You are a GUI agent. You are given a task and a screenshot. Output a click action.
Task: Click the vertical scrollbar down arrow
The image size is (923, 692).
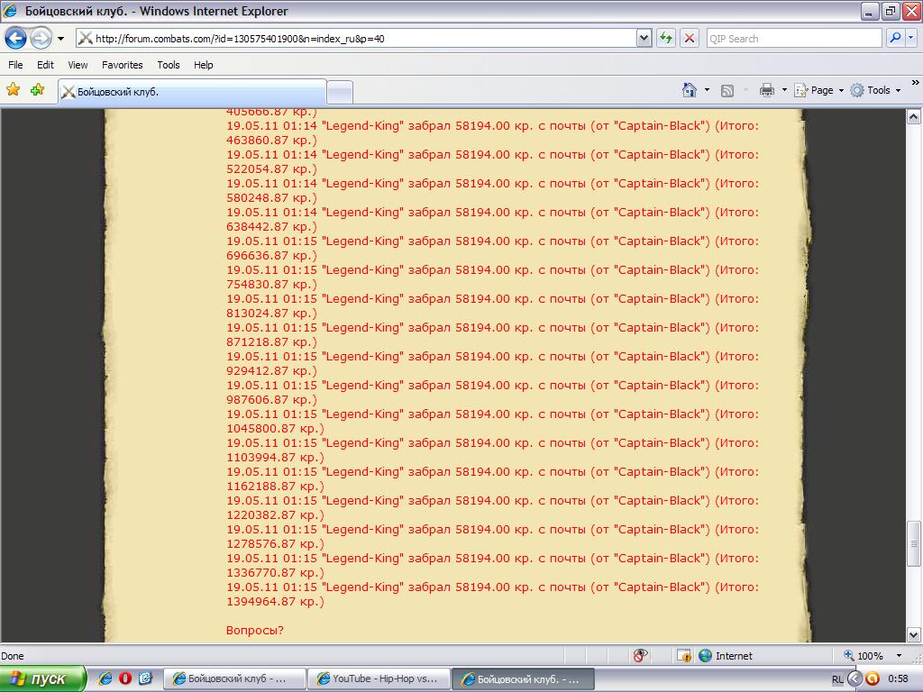tap(914, 635)
